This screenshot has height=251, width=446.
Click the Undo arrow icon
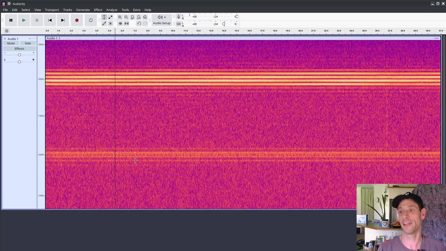[139, 23]
